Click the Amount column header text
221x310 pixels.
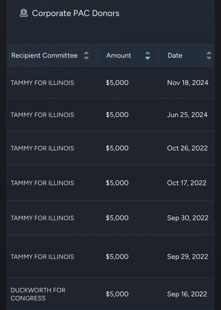(119, 55)
